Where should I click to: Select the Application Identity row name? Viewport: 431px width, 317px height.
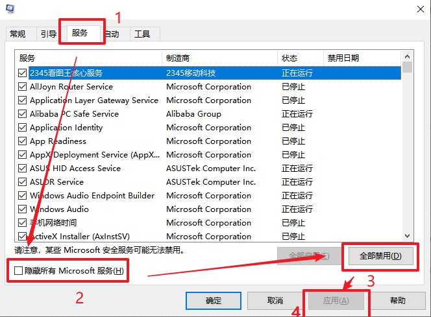pos(66,128)
